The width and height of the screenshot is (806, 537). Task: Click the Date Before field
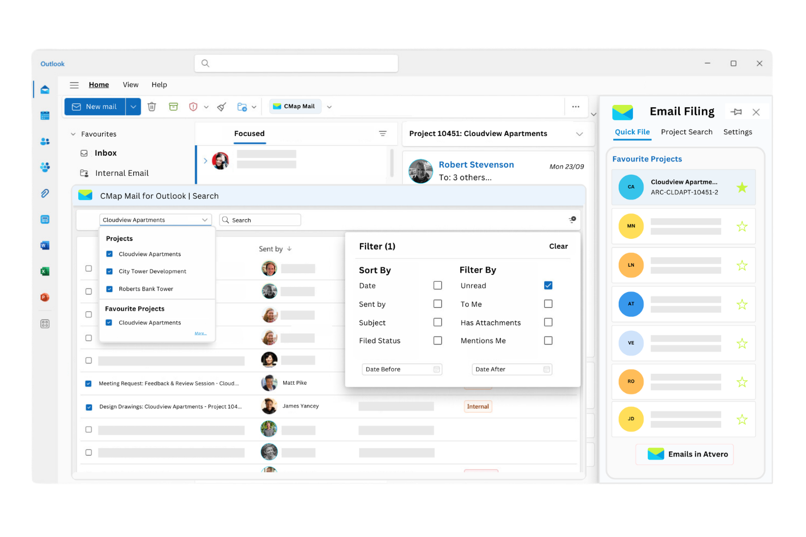click(x=402, y=369)
